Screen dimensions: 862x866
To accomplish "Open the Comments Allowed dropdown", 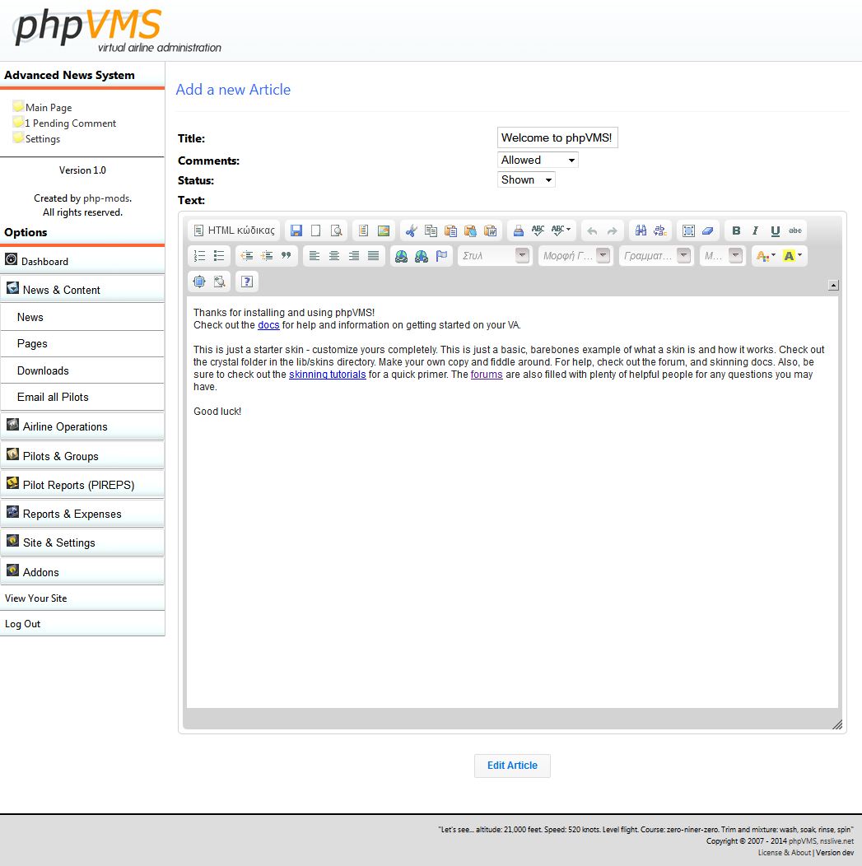I will 538,161.
